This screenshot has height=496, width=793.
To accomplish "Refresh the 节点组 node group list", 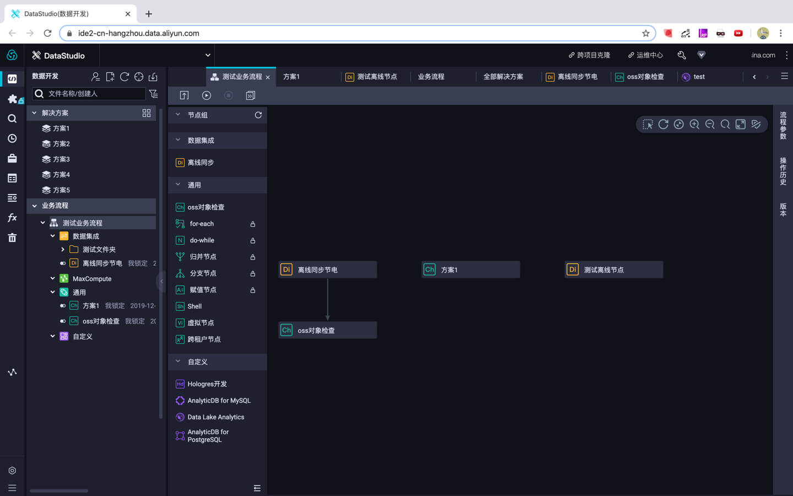I will 258,115.
